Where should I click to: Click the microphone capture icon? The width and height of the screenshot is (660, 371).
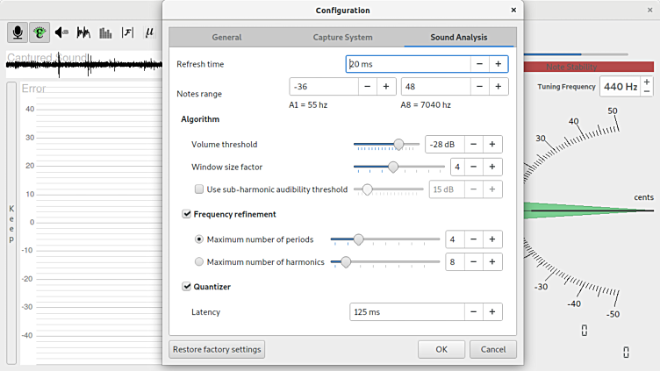tap(18, 32)
